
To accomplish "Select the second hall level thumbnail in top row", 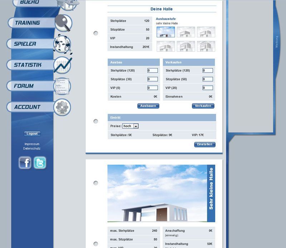I will click(x=186, y=32).
